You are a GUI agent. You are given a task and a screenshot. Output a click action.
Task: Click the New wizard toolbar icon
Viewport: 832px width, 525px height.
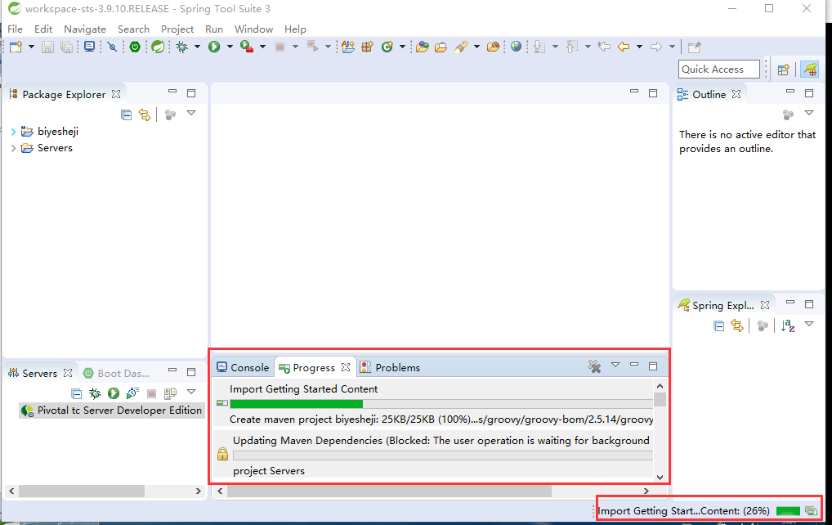pyautogui.click(x=16, y=47)
